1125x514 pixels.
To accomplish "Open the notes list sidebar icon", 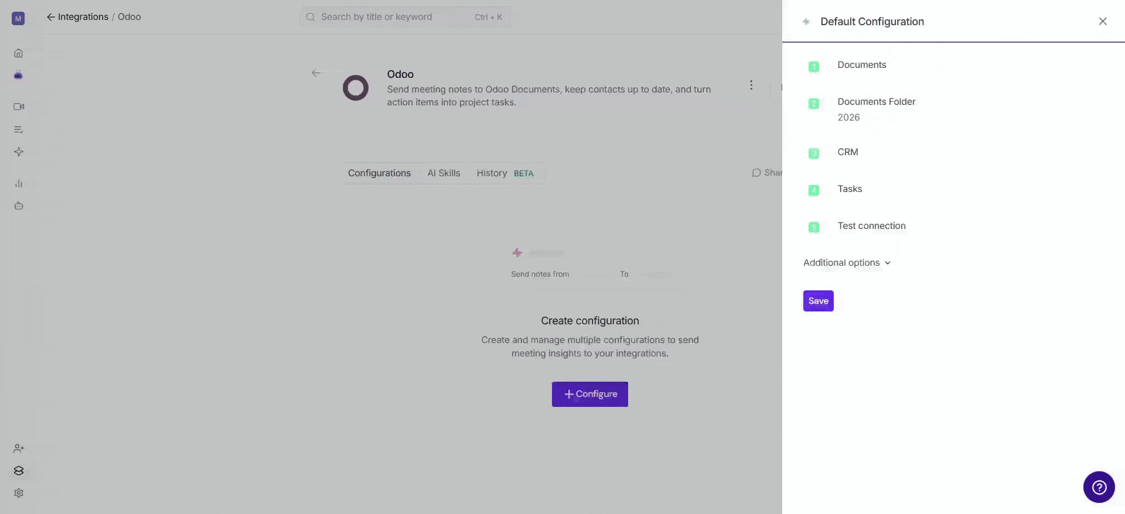I will 19,129.
